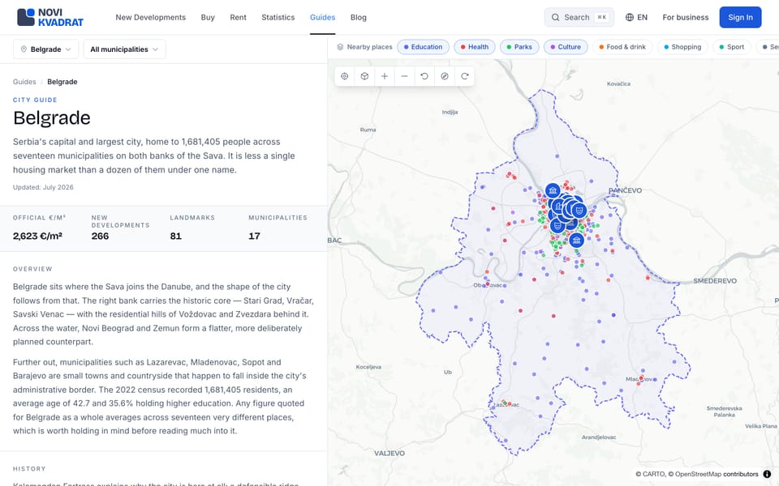Click the Novi Kvadrat logo
779x486 pixels.
(50, 17)
